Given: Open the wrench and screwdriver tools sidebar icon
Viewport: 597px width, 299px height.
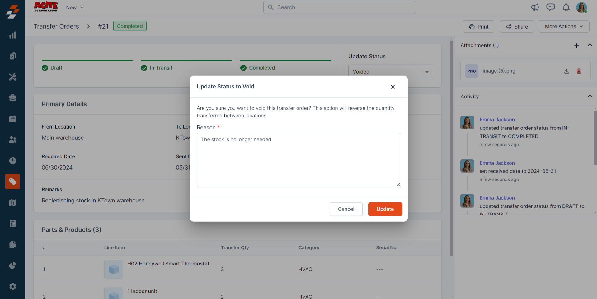Looking at the screenshot, I should click(12, 77).
